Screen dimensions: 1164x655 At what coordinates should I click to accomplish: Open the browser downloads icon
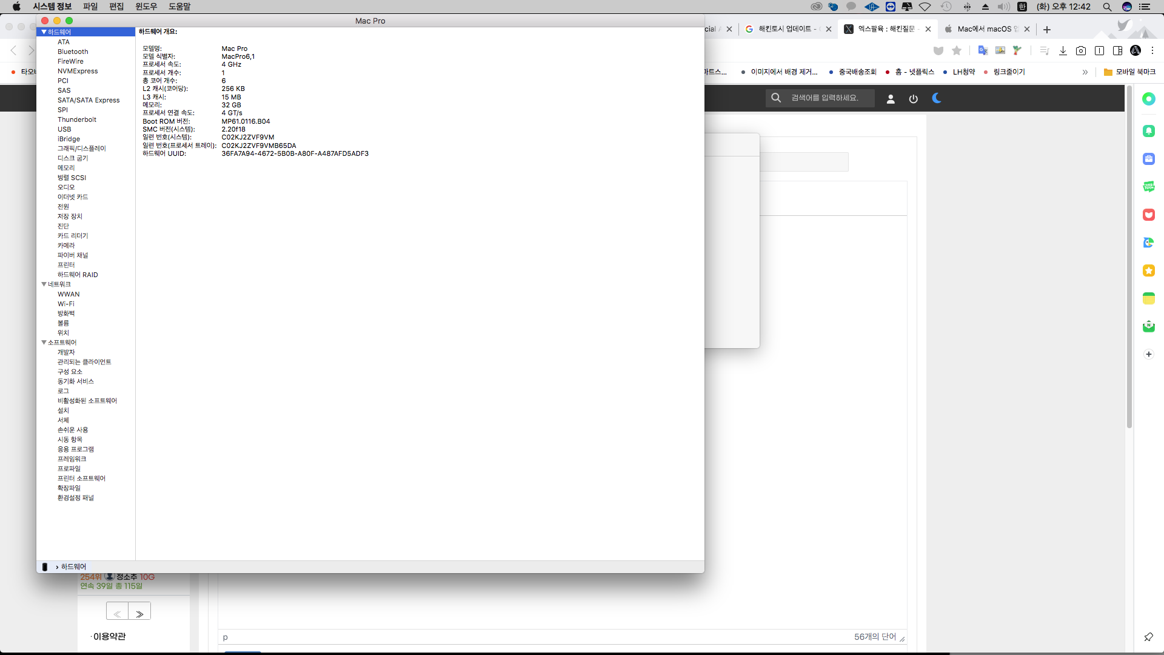pos(1063,51)
